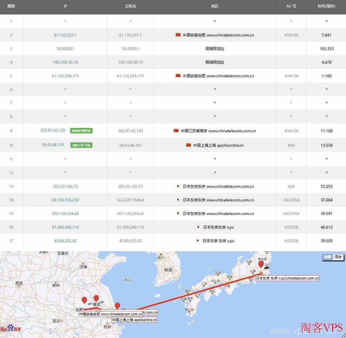Click the China flag icon in hop 5 row

click(x=178, y=76)
